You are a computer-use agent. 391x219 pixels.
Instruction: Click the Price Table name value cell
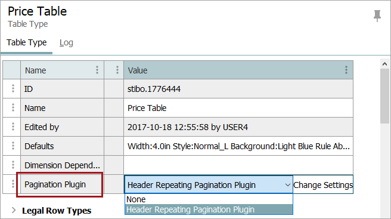click(x=238, y=108)
